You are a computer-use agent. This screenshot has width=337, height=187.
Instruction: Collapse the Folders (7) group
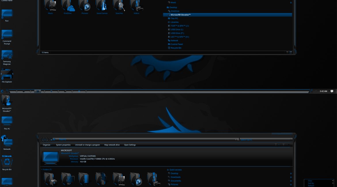pyautogui.click(x=42, y=170)
